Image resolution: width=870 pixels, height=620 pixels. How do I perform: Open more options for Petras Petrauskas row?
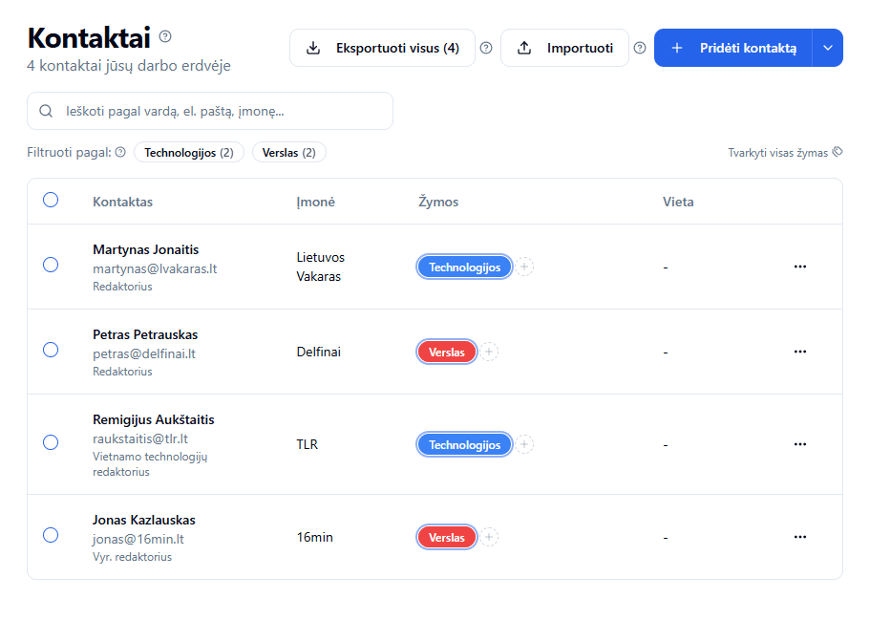coord(800,352)
